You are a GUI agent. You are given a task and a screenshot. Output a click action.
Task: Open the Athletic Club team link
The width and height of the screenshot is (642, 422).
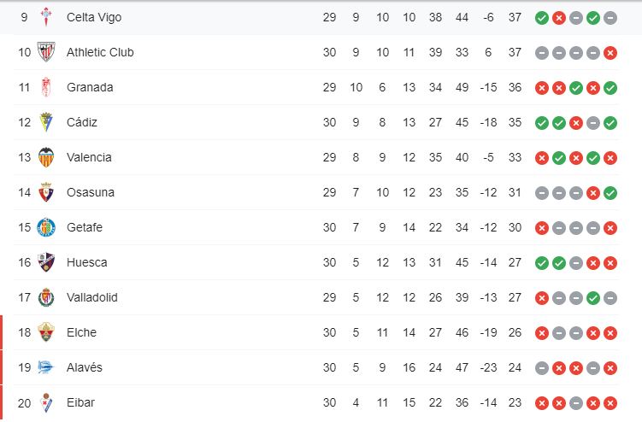pos(100,52)
